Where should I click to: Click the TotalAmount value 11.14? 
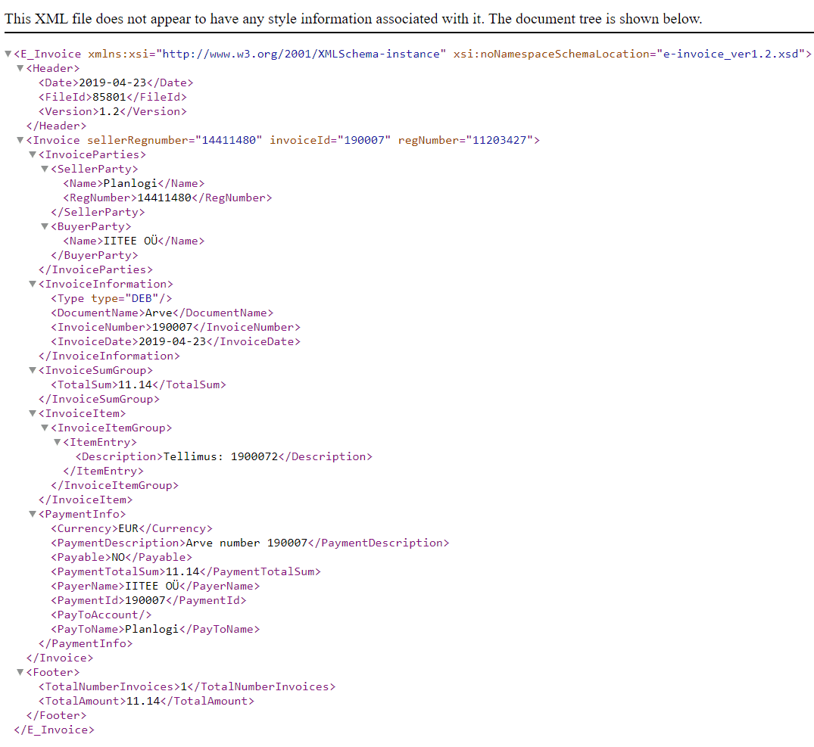143,702
